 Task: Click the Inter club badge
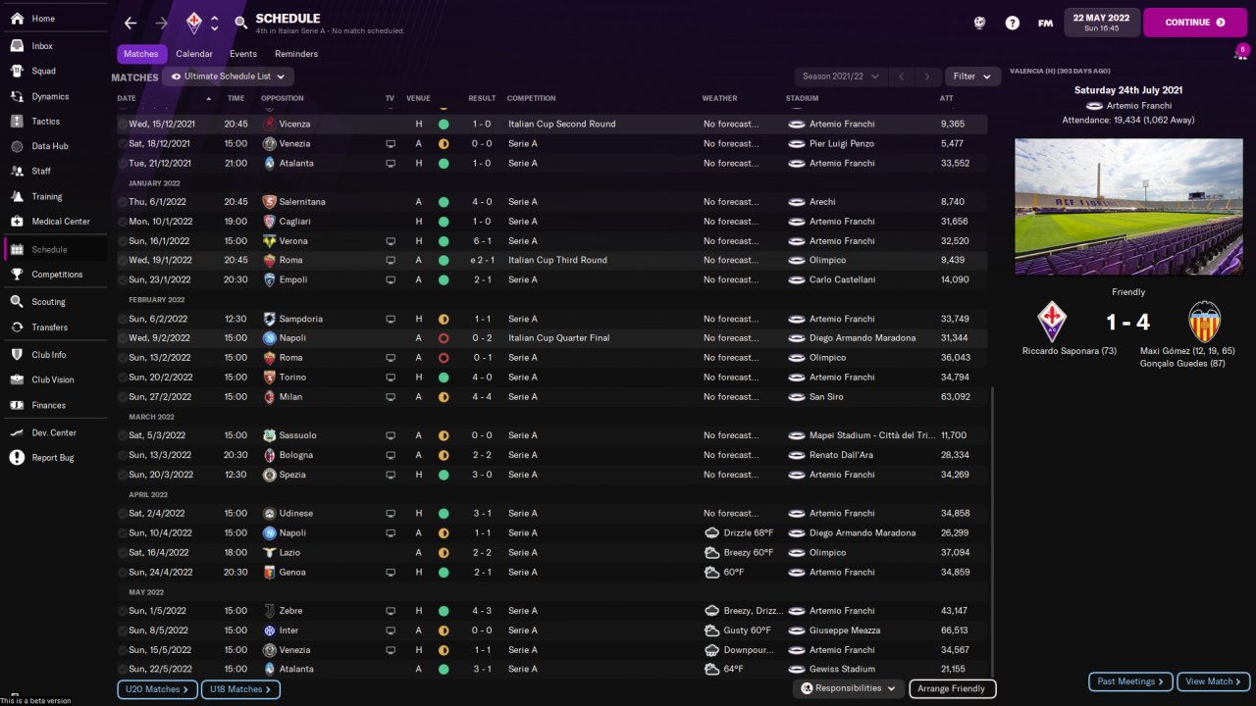pos(269,630)
